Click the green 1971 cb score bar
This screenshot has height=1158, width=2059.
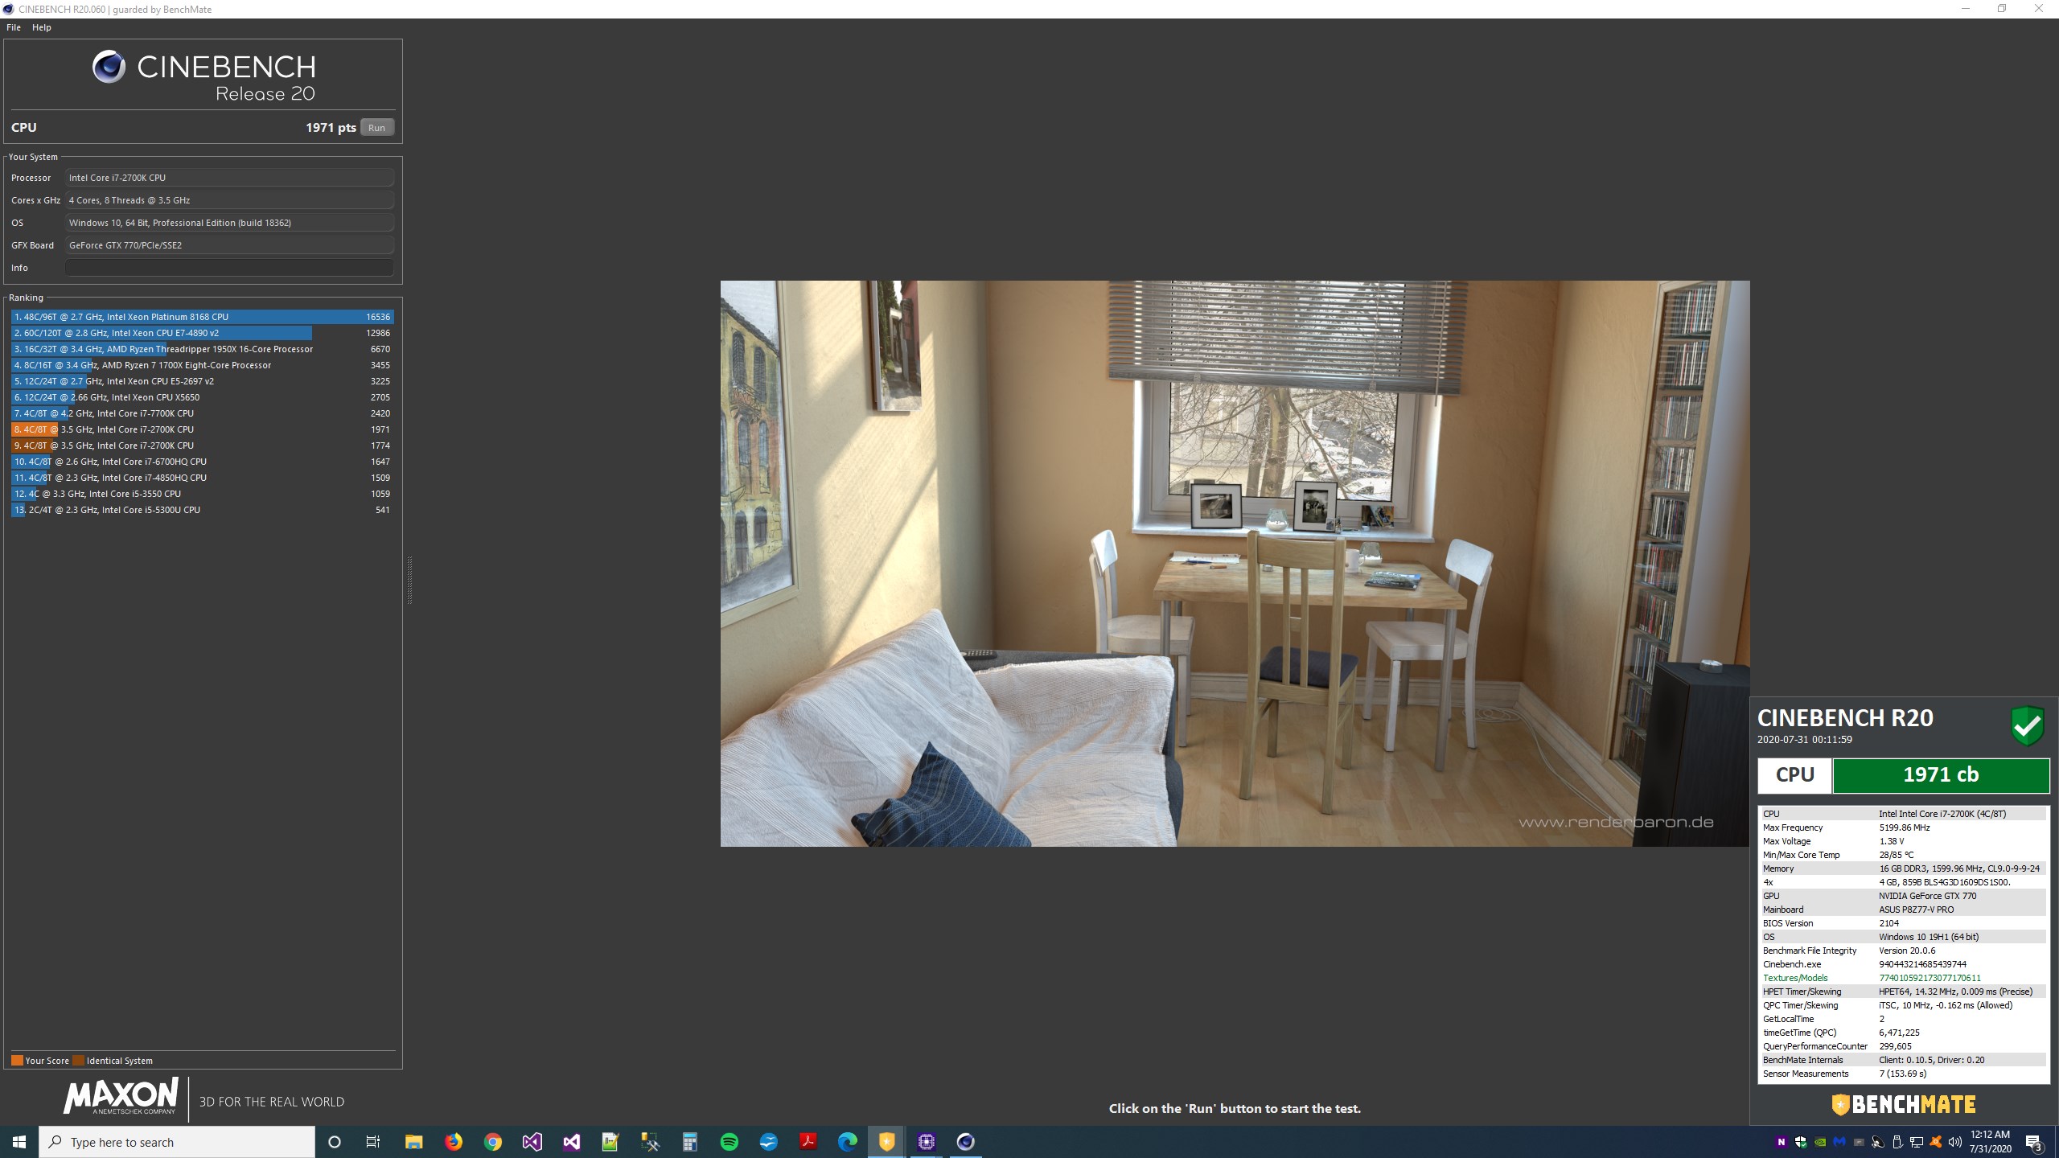click(1941, 775)
